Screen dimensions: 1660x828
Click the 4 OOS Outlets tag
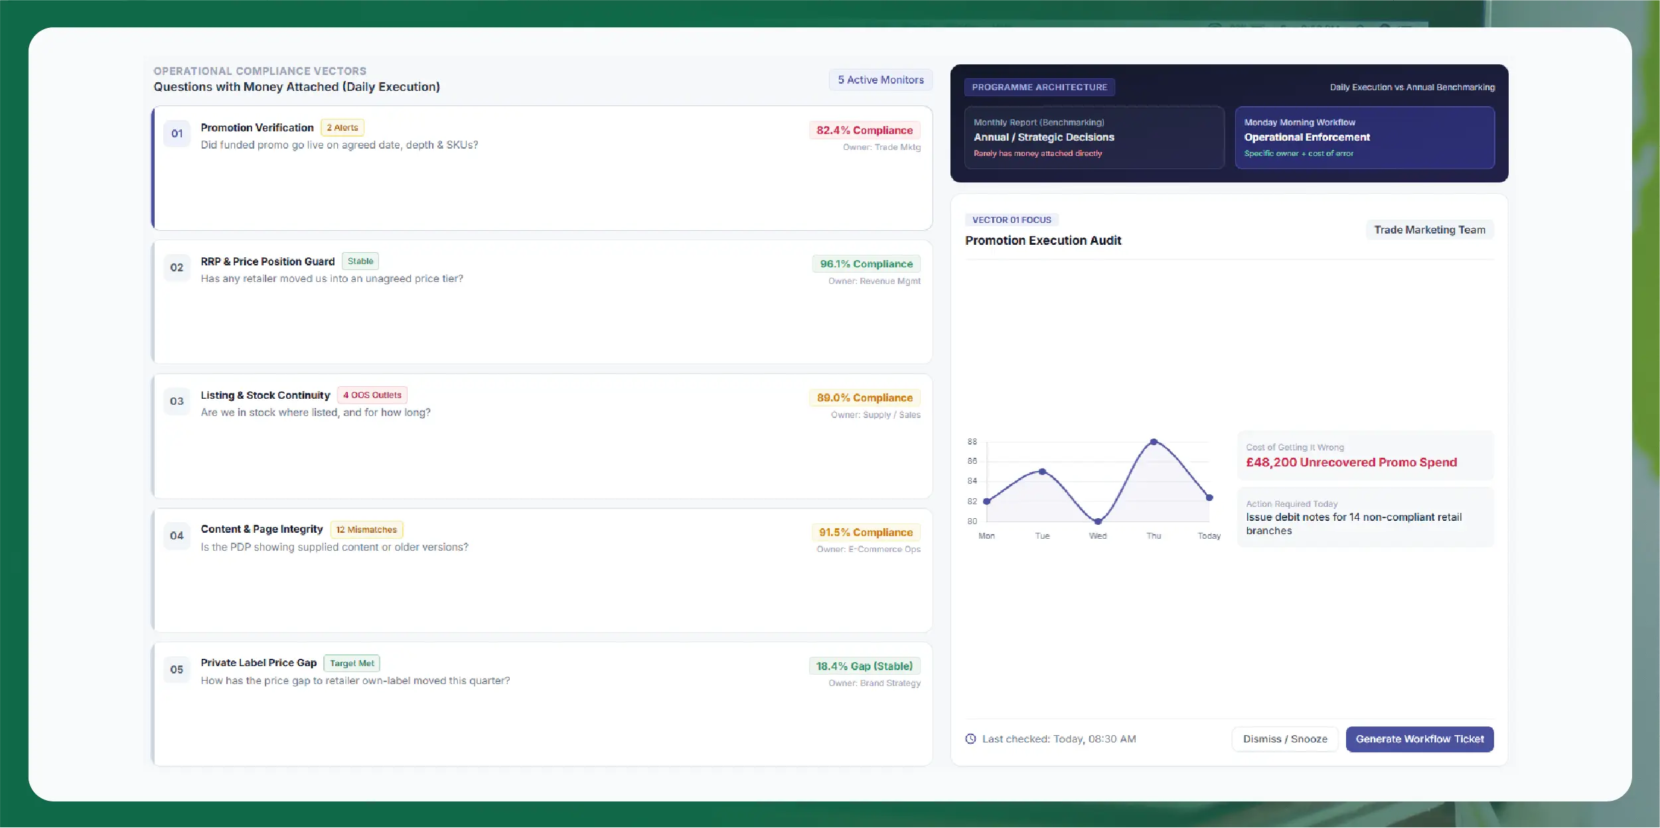372,395
